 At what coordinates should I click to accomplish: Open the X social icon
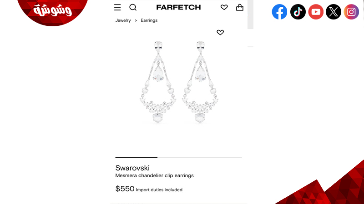click(334, 12)
